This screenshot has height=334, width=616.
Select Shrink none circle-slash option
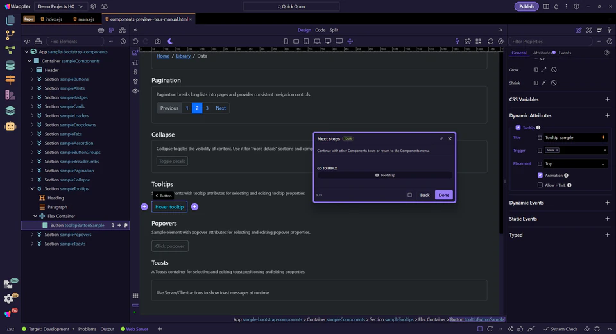click(x=554, y=83)
